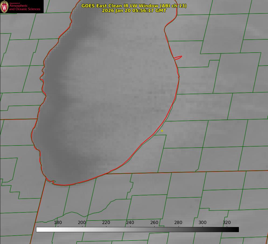Click the white end of the colorbar
The image size is (268, 244).
pos(38,229)
